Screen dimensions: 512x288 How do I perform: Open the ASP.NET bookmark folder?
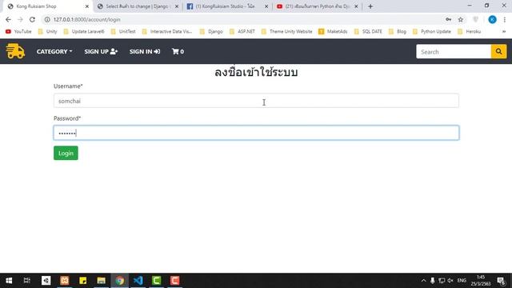pos(242,32)
